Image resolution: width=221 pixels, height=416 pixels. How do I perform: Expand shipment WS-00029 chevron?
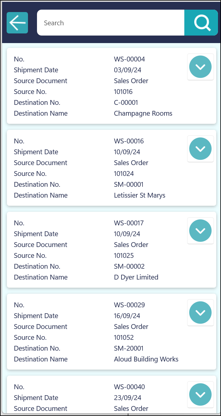pyautogui.click(x=200, y=313)
